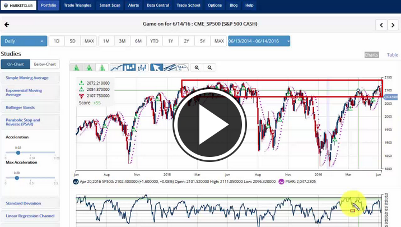This screenshot has height=227, width=401.
Task: Zoom out on the chart
Action: click(x=209, y=68)
